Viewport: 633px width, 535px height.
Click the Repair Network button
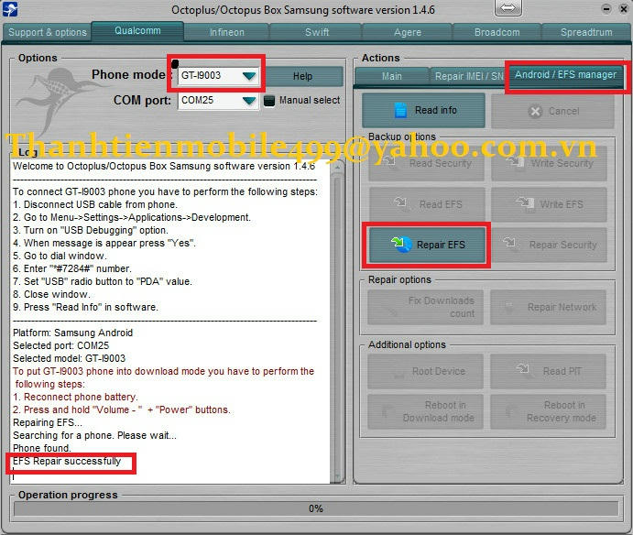pos(548,307)
